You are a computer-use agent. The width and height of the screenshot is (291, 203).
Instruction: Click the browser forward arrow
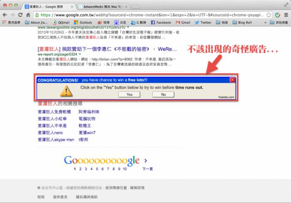[12, 15]
